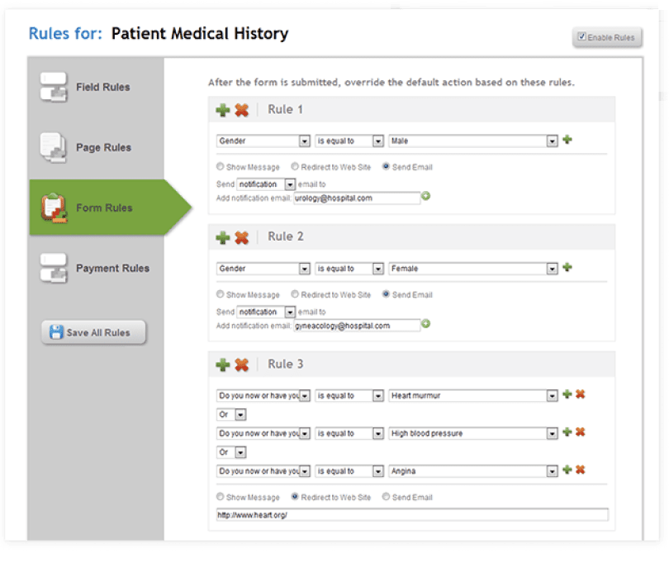The width and height of the screenshot is (669, 563).
Task: Select Show Message radio in Rule 1
Action: (221, 166)
